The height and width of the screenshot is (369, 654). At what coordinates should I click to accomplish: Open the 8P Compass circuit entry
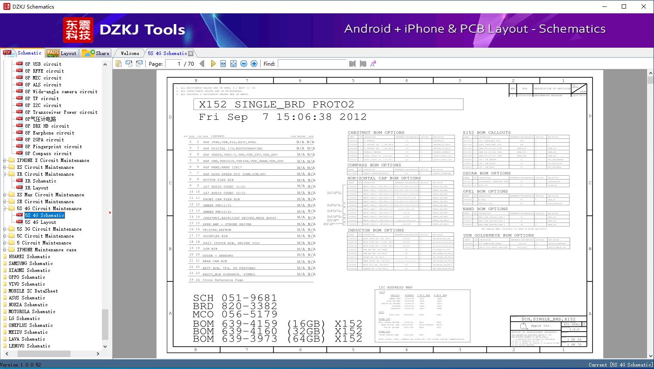point(48,153)
